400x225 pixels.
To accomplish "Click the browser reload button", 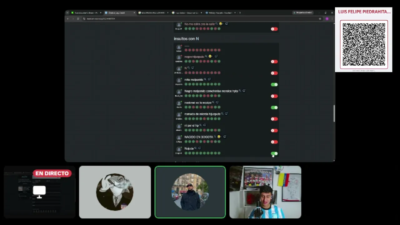I will (78, 19).
